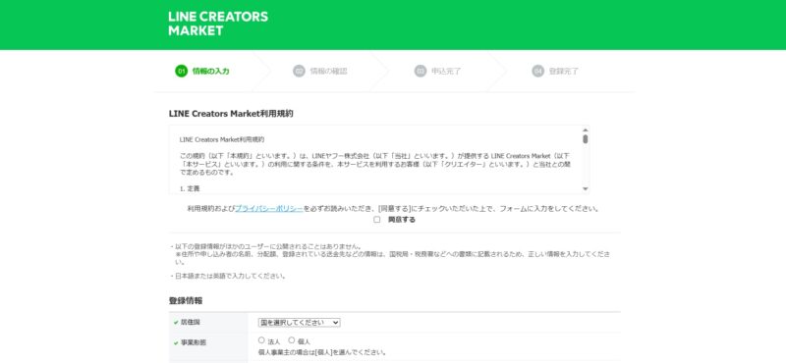
Task: Click the 1. 定義 line in terms
Action: pos(190,188)
